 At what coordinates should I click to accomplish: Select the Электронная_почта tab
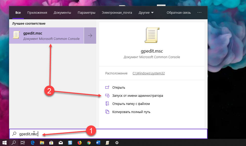tap(117, 13)
